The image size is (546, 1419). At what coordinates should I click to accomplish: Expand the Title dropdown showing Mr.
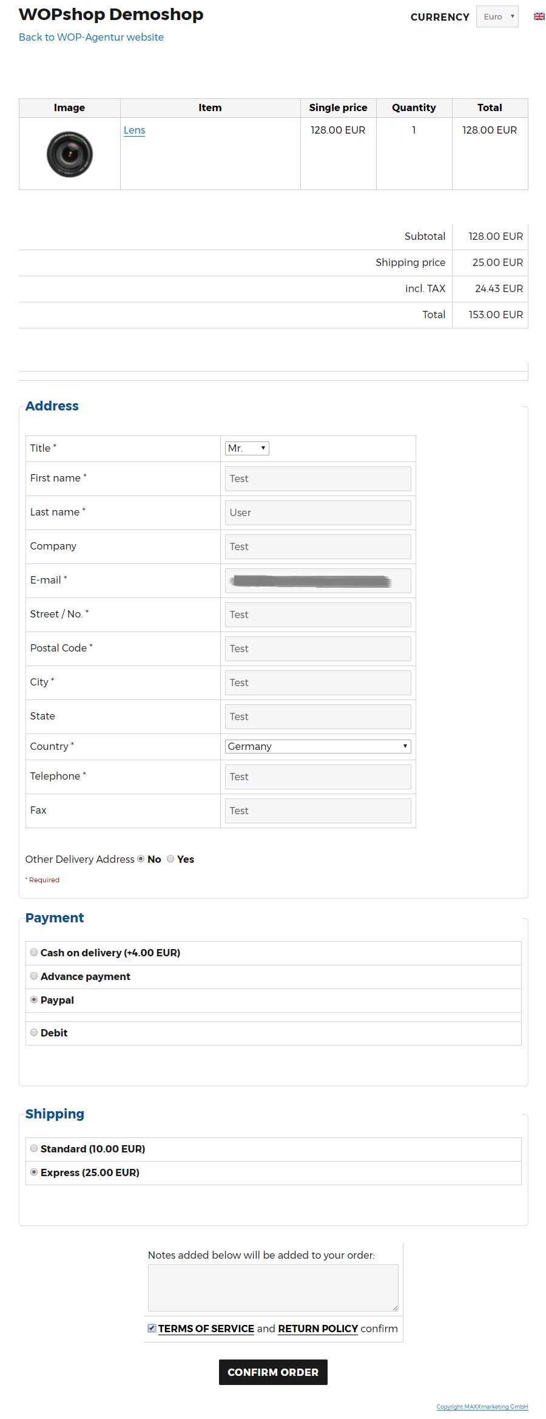[x=247, y=448]
